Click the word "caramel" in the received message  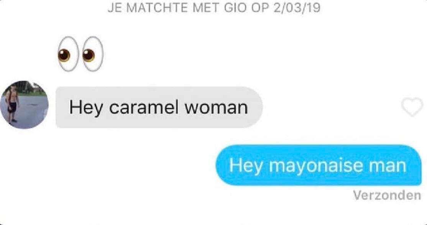(143, 108)
